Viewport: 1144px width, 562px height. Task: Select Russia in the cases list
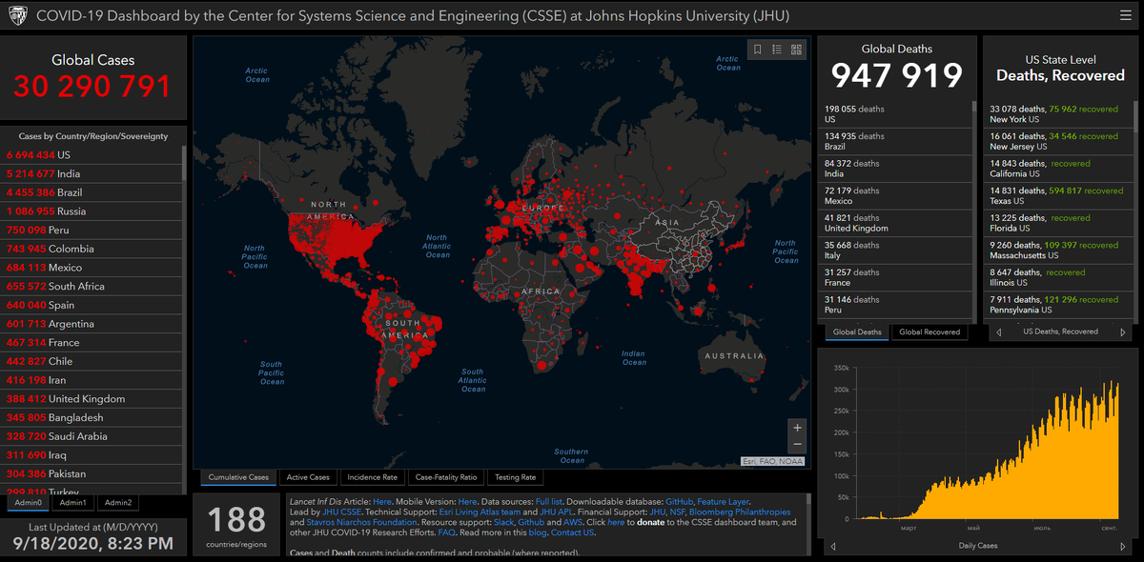tap(92, 211)
